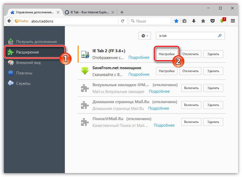This screenshot has width=242, height=177.
Task: Open Подробнее link for SaveFrom.net помощник
Action: pos(139,74)
